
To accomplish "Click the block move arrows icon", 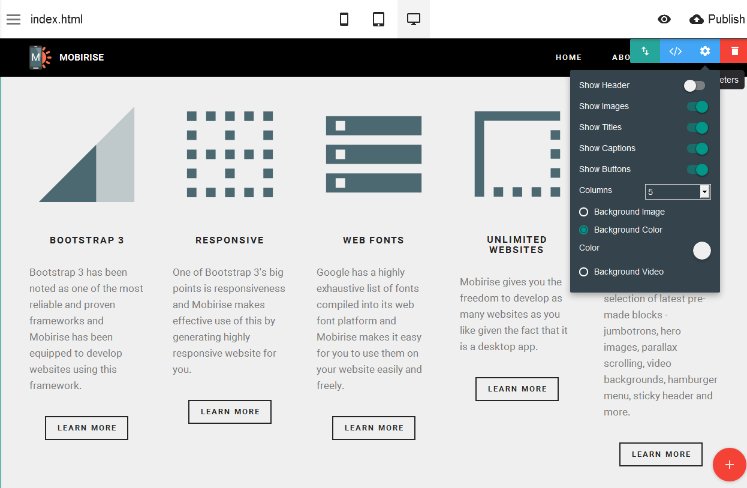I will tap(645, 51).
